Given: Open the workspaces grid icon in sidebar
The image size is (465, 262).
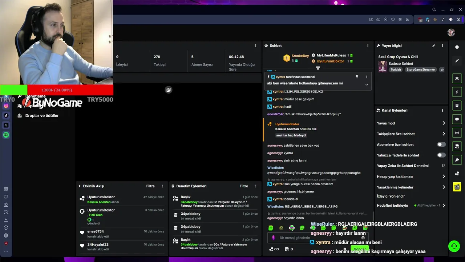Looking at the screenshot, I should pyautogui.click(x=6, y=189).
